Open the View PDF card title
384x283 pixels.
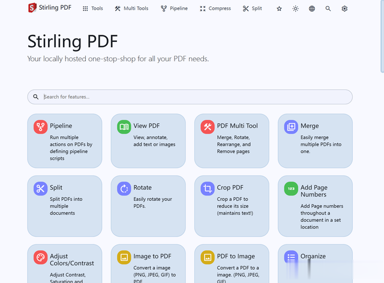[146, 126]
